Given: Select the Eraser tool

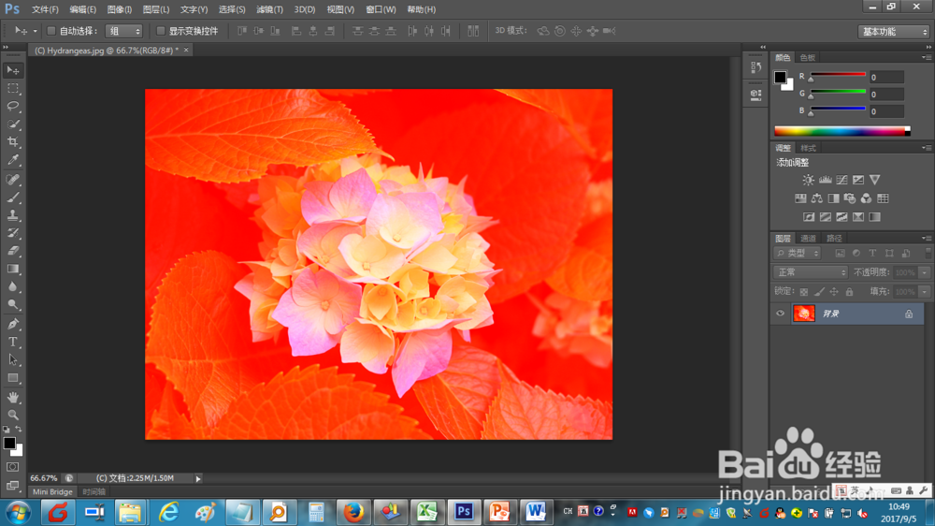Looking at the screenshot, I should pos(12,252).
